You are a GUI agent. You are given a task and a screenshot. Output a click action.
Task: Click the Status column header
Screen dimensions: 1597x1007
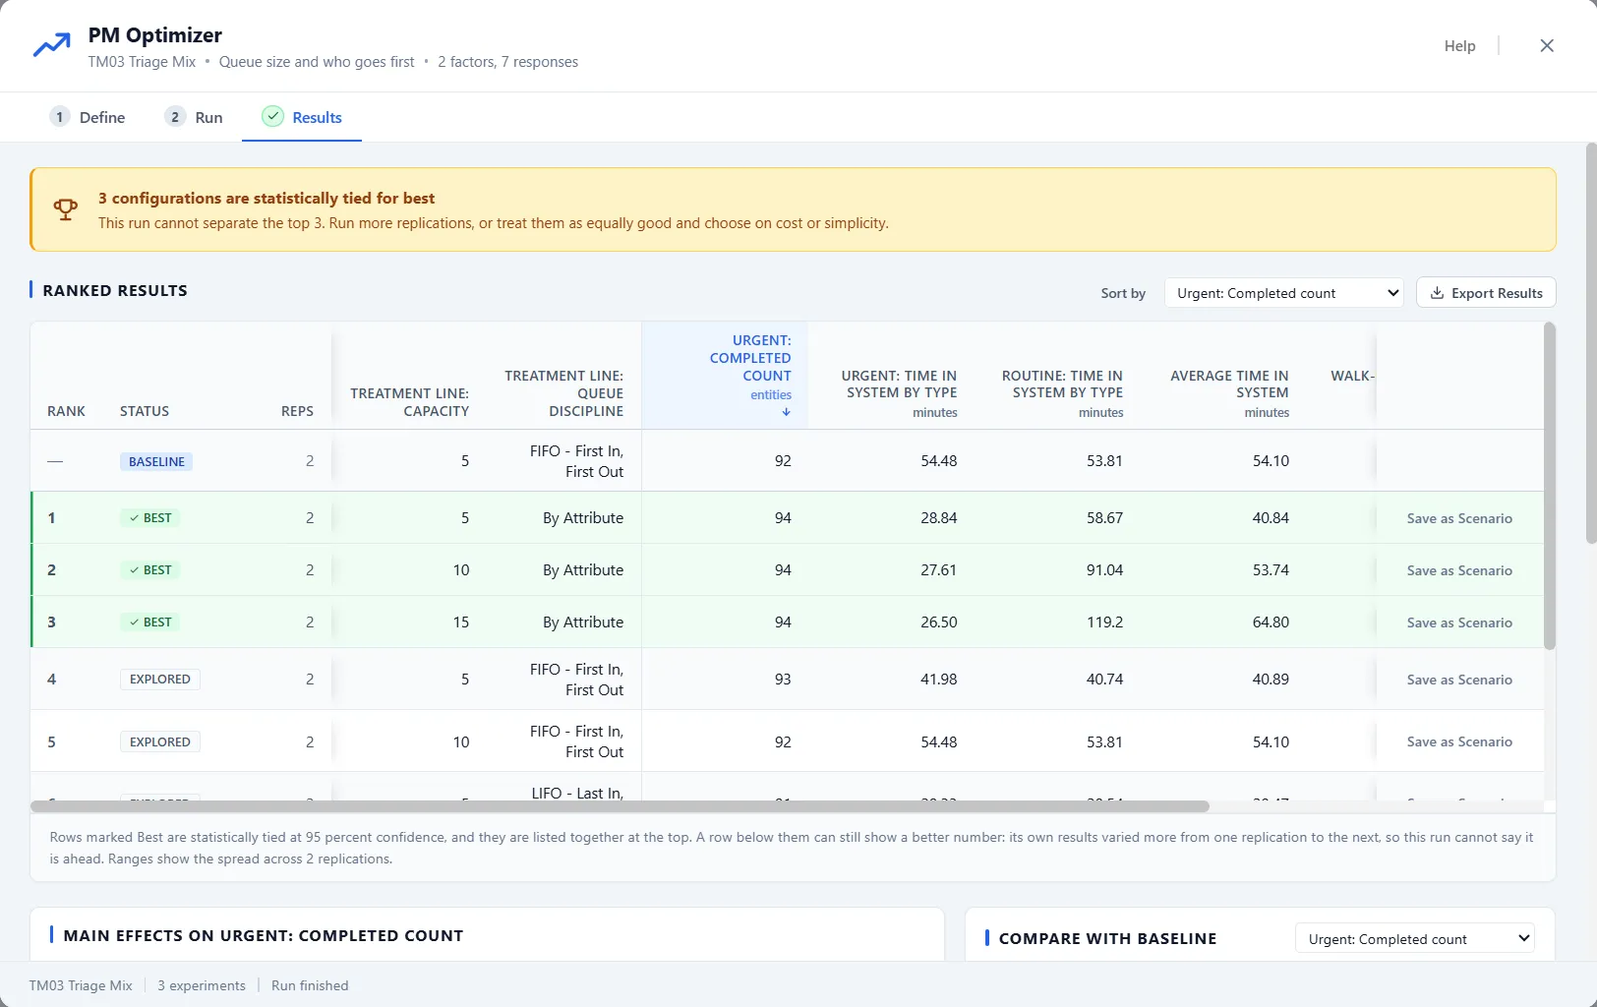click(145, 411)
